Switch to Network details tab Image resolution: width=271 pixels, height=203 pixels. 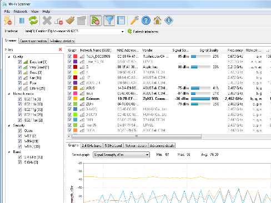(136, 146)
